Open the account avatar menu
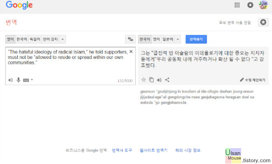Image resolution: width=272 pixels, height=164 pixels. 263,5
